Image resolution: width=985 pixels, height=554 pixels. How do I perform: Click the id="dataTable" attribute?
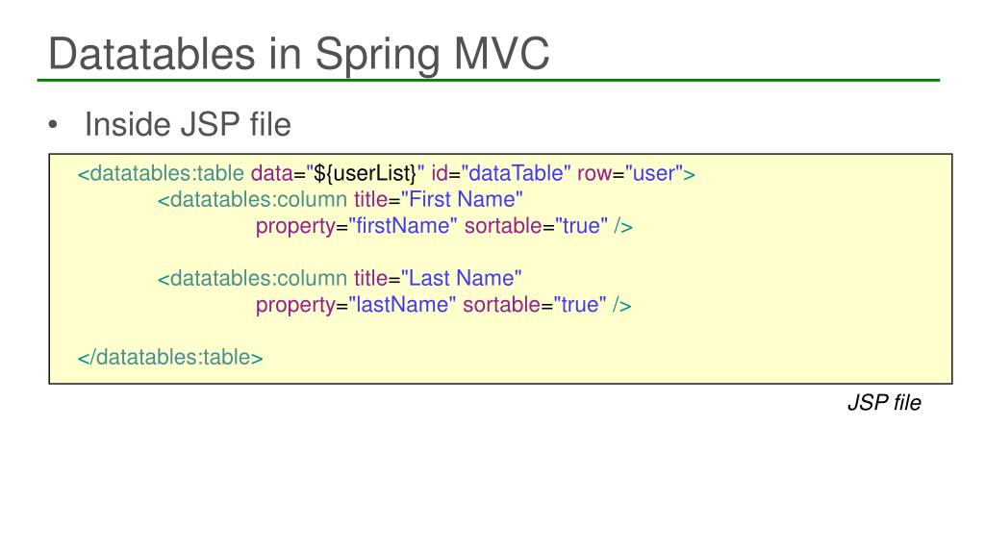[x=501, y=174]
